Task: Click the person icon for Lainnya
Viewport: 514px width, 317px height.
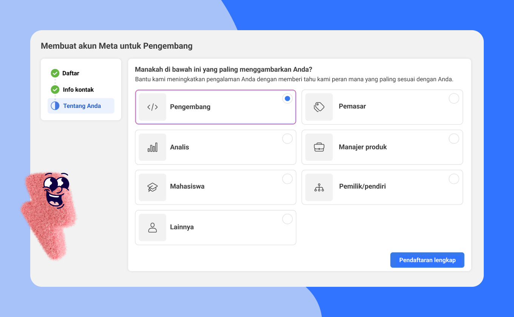Action: click(x=153, y=228)
